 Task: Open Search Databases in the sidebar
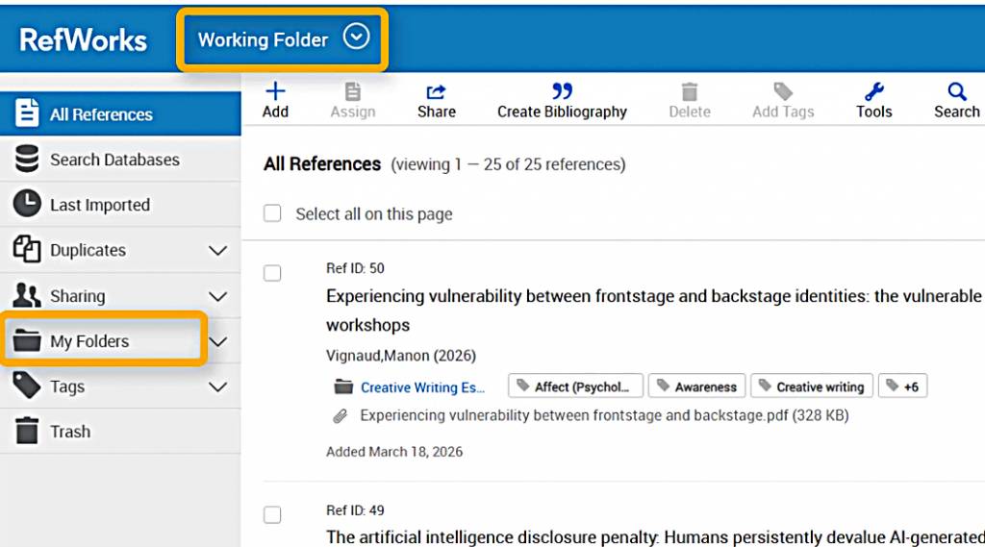click(x=114, y=160)
